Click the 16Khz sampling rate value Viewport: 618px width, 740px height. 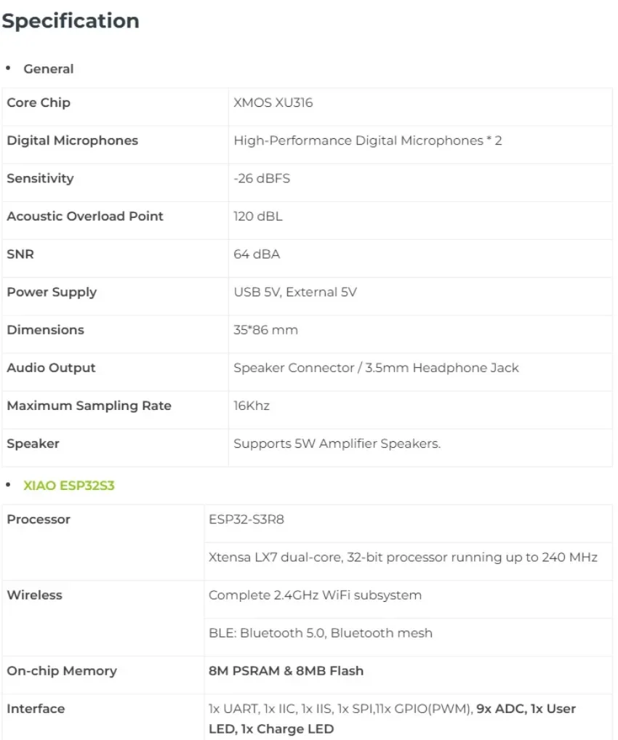point(252,406)
